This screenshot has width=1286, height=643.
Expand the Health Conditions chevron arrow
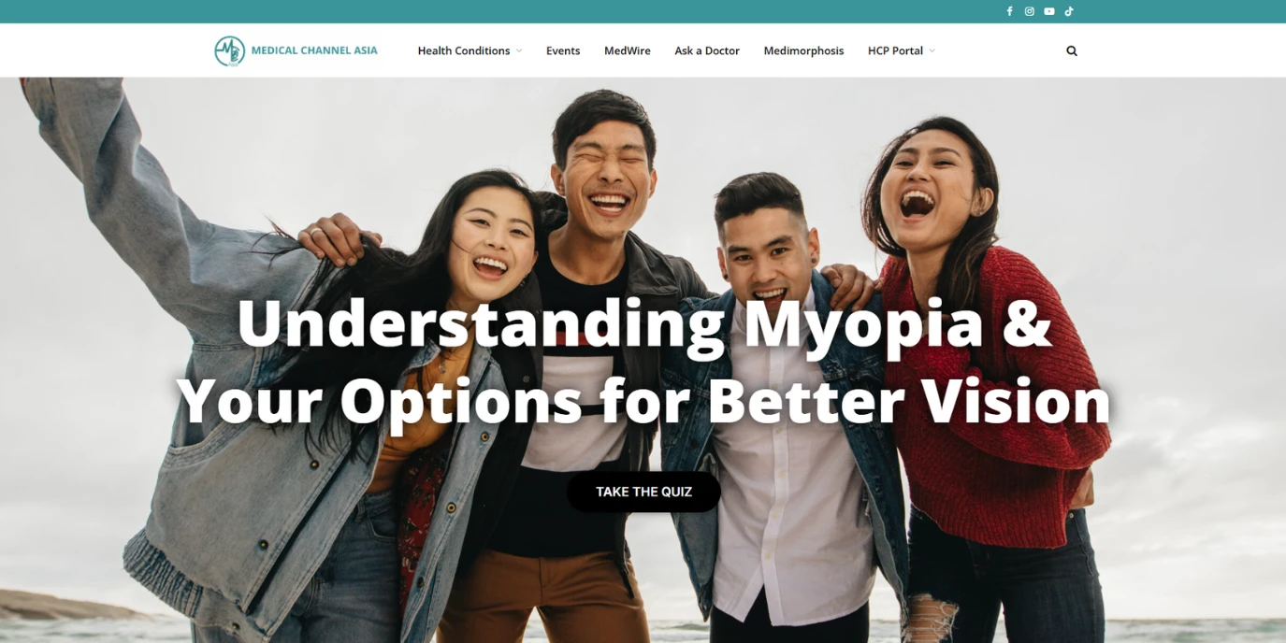(x=519, y=50)
